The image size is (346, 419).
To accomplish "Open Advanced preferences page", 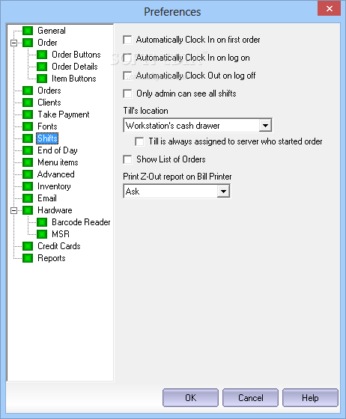I will click(x=56, y=174).
